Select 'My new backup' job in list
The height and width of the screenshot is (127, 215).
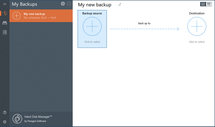pos(41,16)
